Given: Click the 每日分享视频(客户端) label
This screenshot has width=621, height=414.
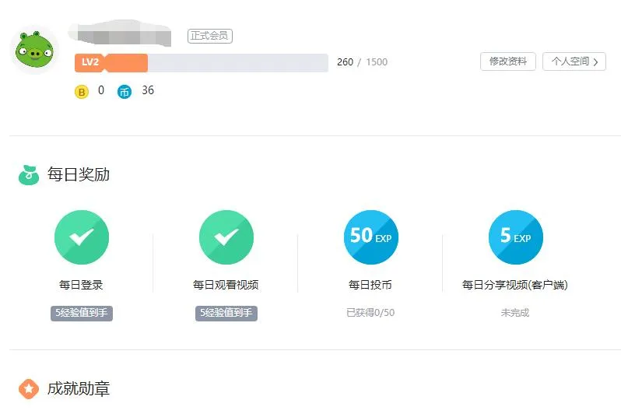Looking at the screenshot, I should (x=515, y=285).
